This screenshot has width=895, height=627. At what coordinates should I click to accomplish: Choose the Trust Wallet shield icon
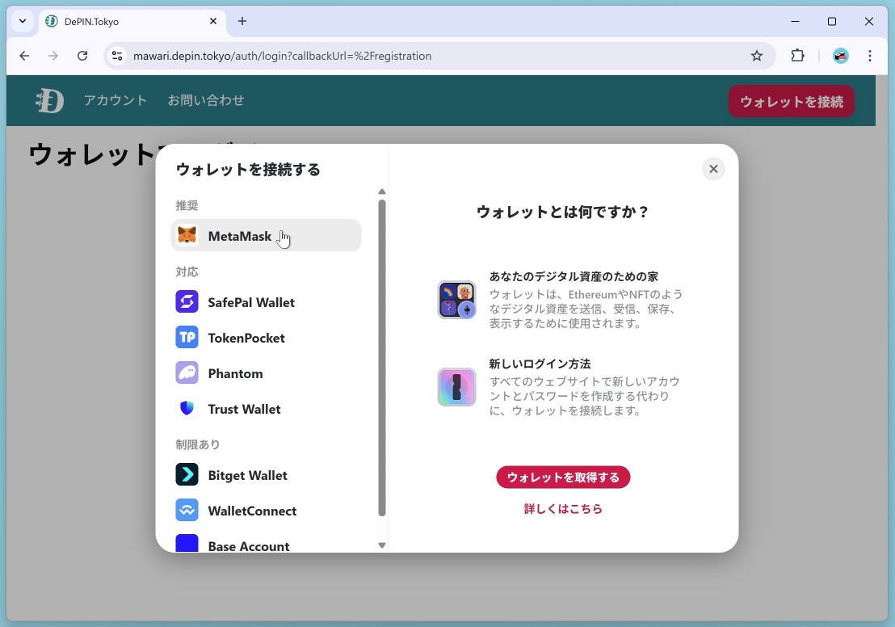click(187, 409)
